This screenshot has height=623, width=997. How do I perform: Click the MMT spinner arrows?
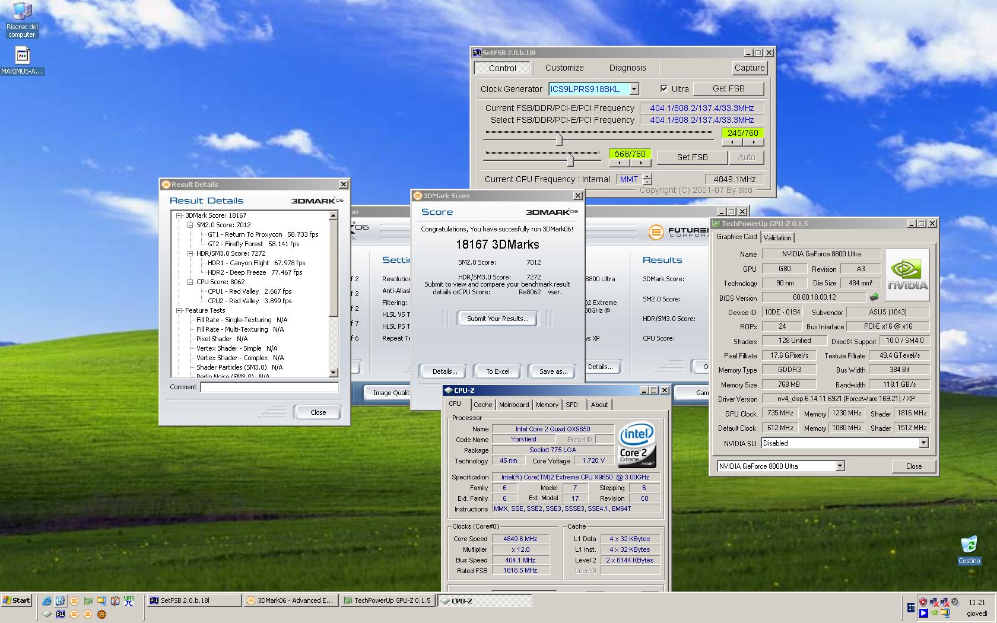click(x=647, y=179)
